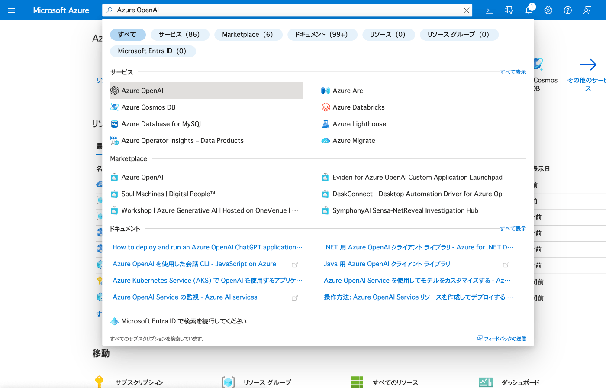Click the Soul Machines marketplace bag icon
The height and width of the screenshot is (388, 606).
[x=115, y=194]
